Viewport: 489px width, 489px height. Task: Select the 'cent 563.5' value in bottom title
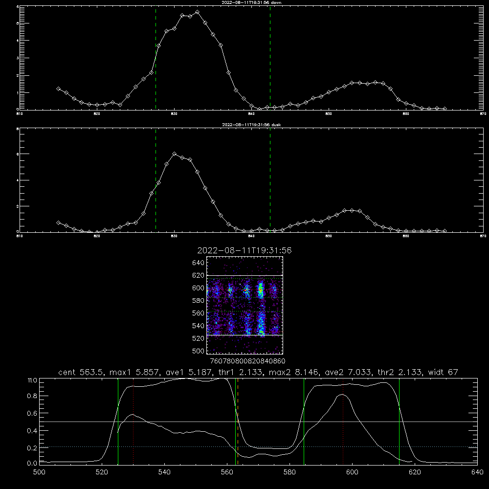pos(82,372)
